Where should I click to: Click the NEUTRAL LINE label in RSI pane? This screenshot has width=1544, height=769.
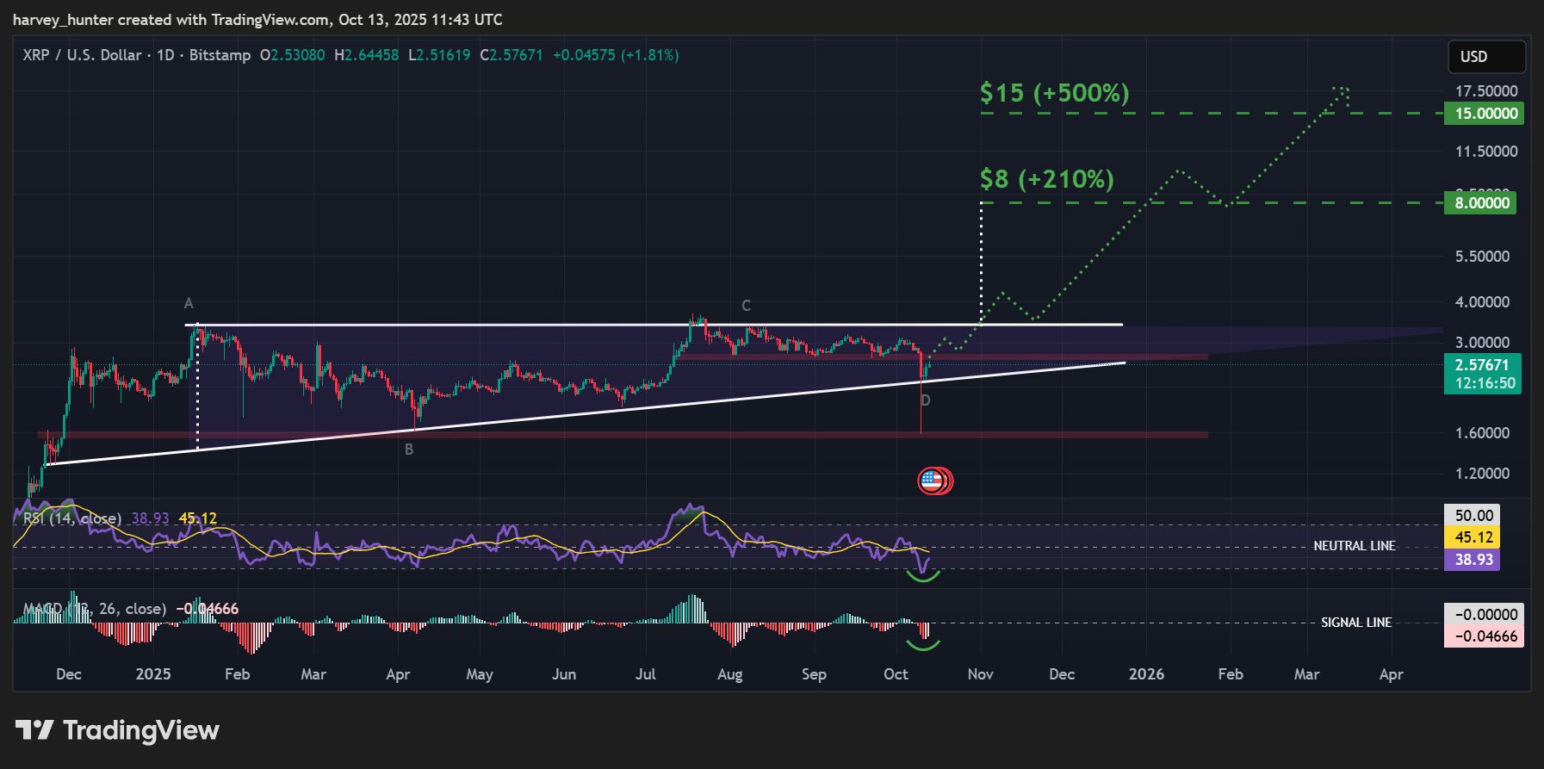(1354, 546)
